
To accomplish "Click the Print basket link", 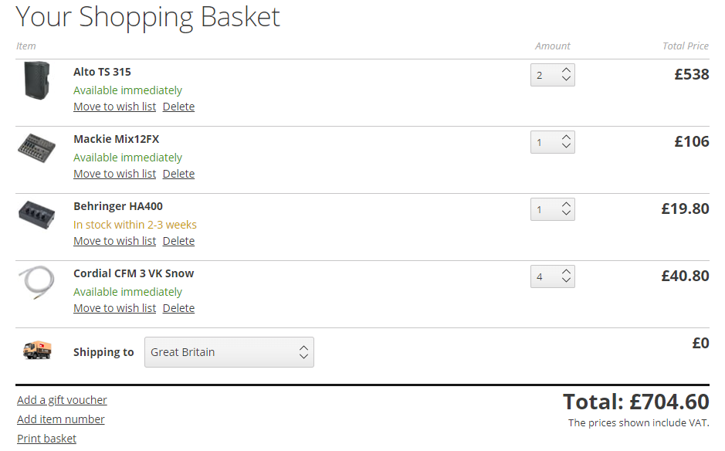I will [x=46, y=439].
